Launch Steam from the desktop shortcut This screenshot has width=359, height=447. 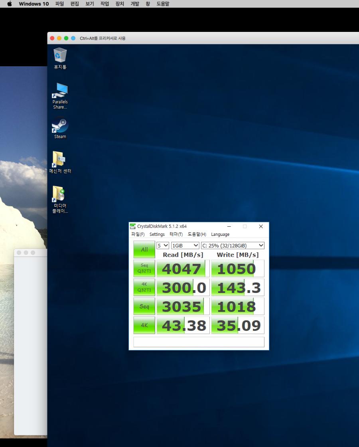point(60,125)
